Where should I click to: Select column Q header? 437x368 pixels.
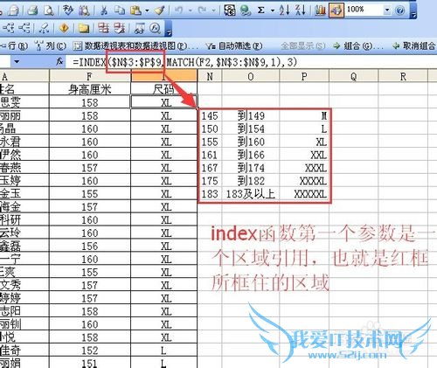353,76
